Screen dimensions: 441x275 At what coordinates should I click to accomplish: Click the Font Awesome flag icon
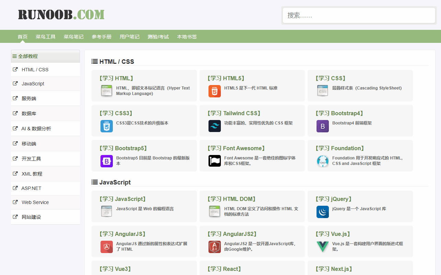pos(215,161)
